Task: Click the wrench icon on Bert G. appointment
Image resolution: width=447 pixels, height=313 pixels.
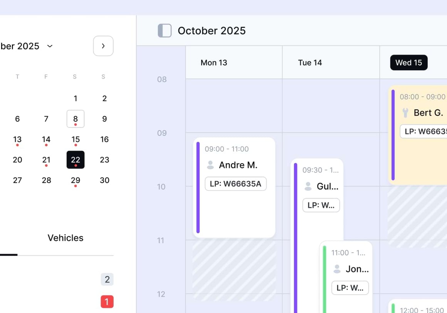Action: 405,112
